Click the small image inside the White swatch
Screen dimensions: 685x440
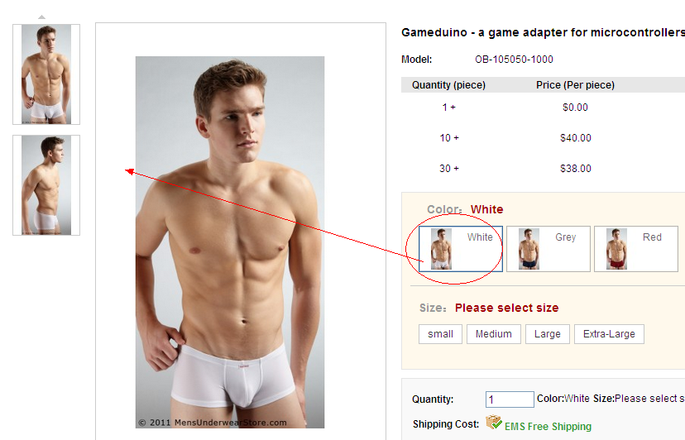[x=441, y=249]
